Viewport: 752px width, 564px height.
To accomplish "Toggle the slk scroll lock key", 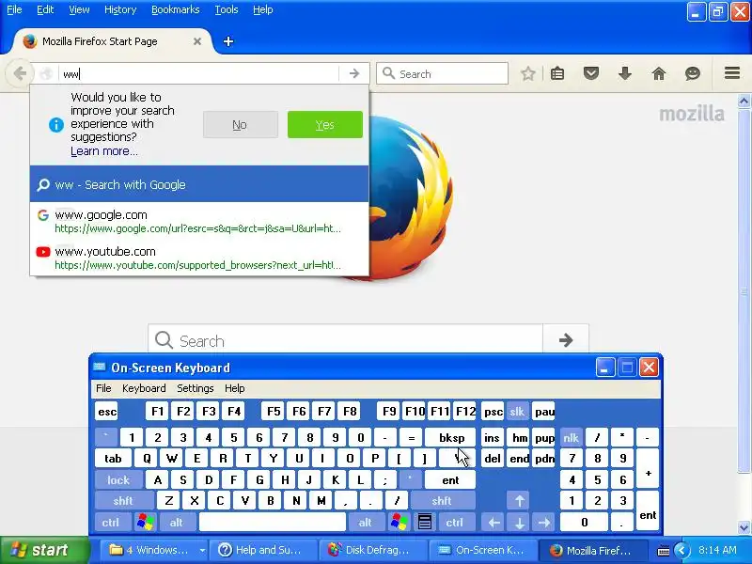I will [517, 412].
